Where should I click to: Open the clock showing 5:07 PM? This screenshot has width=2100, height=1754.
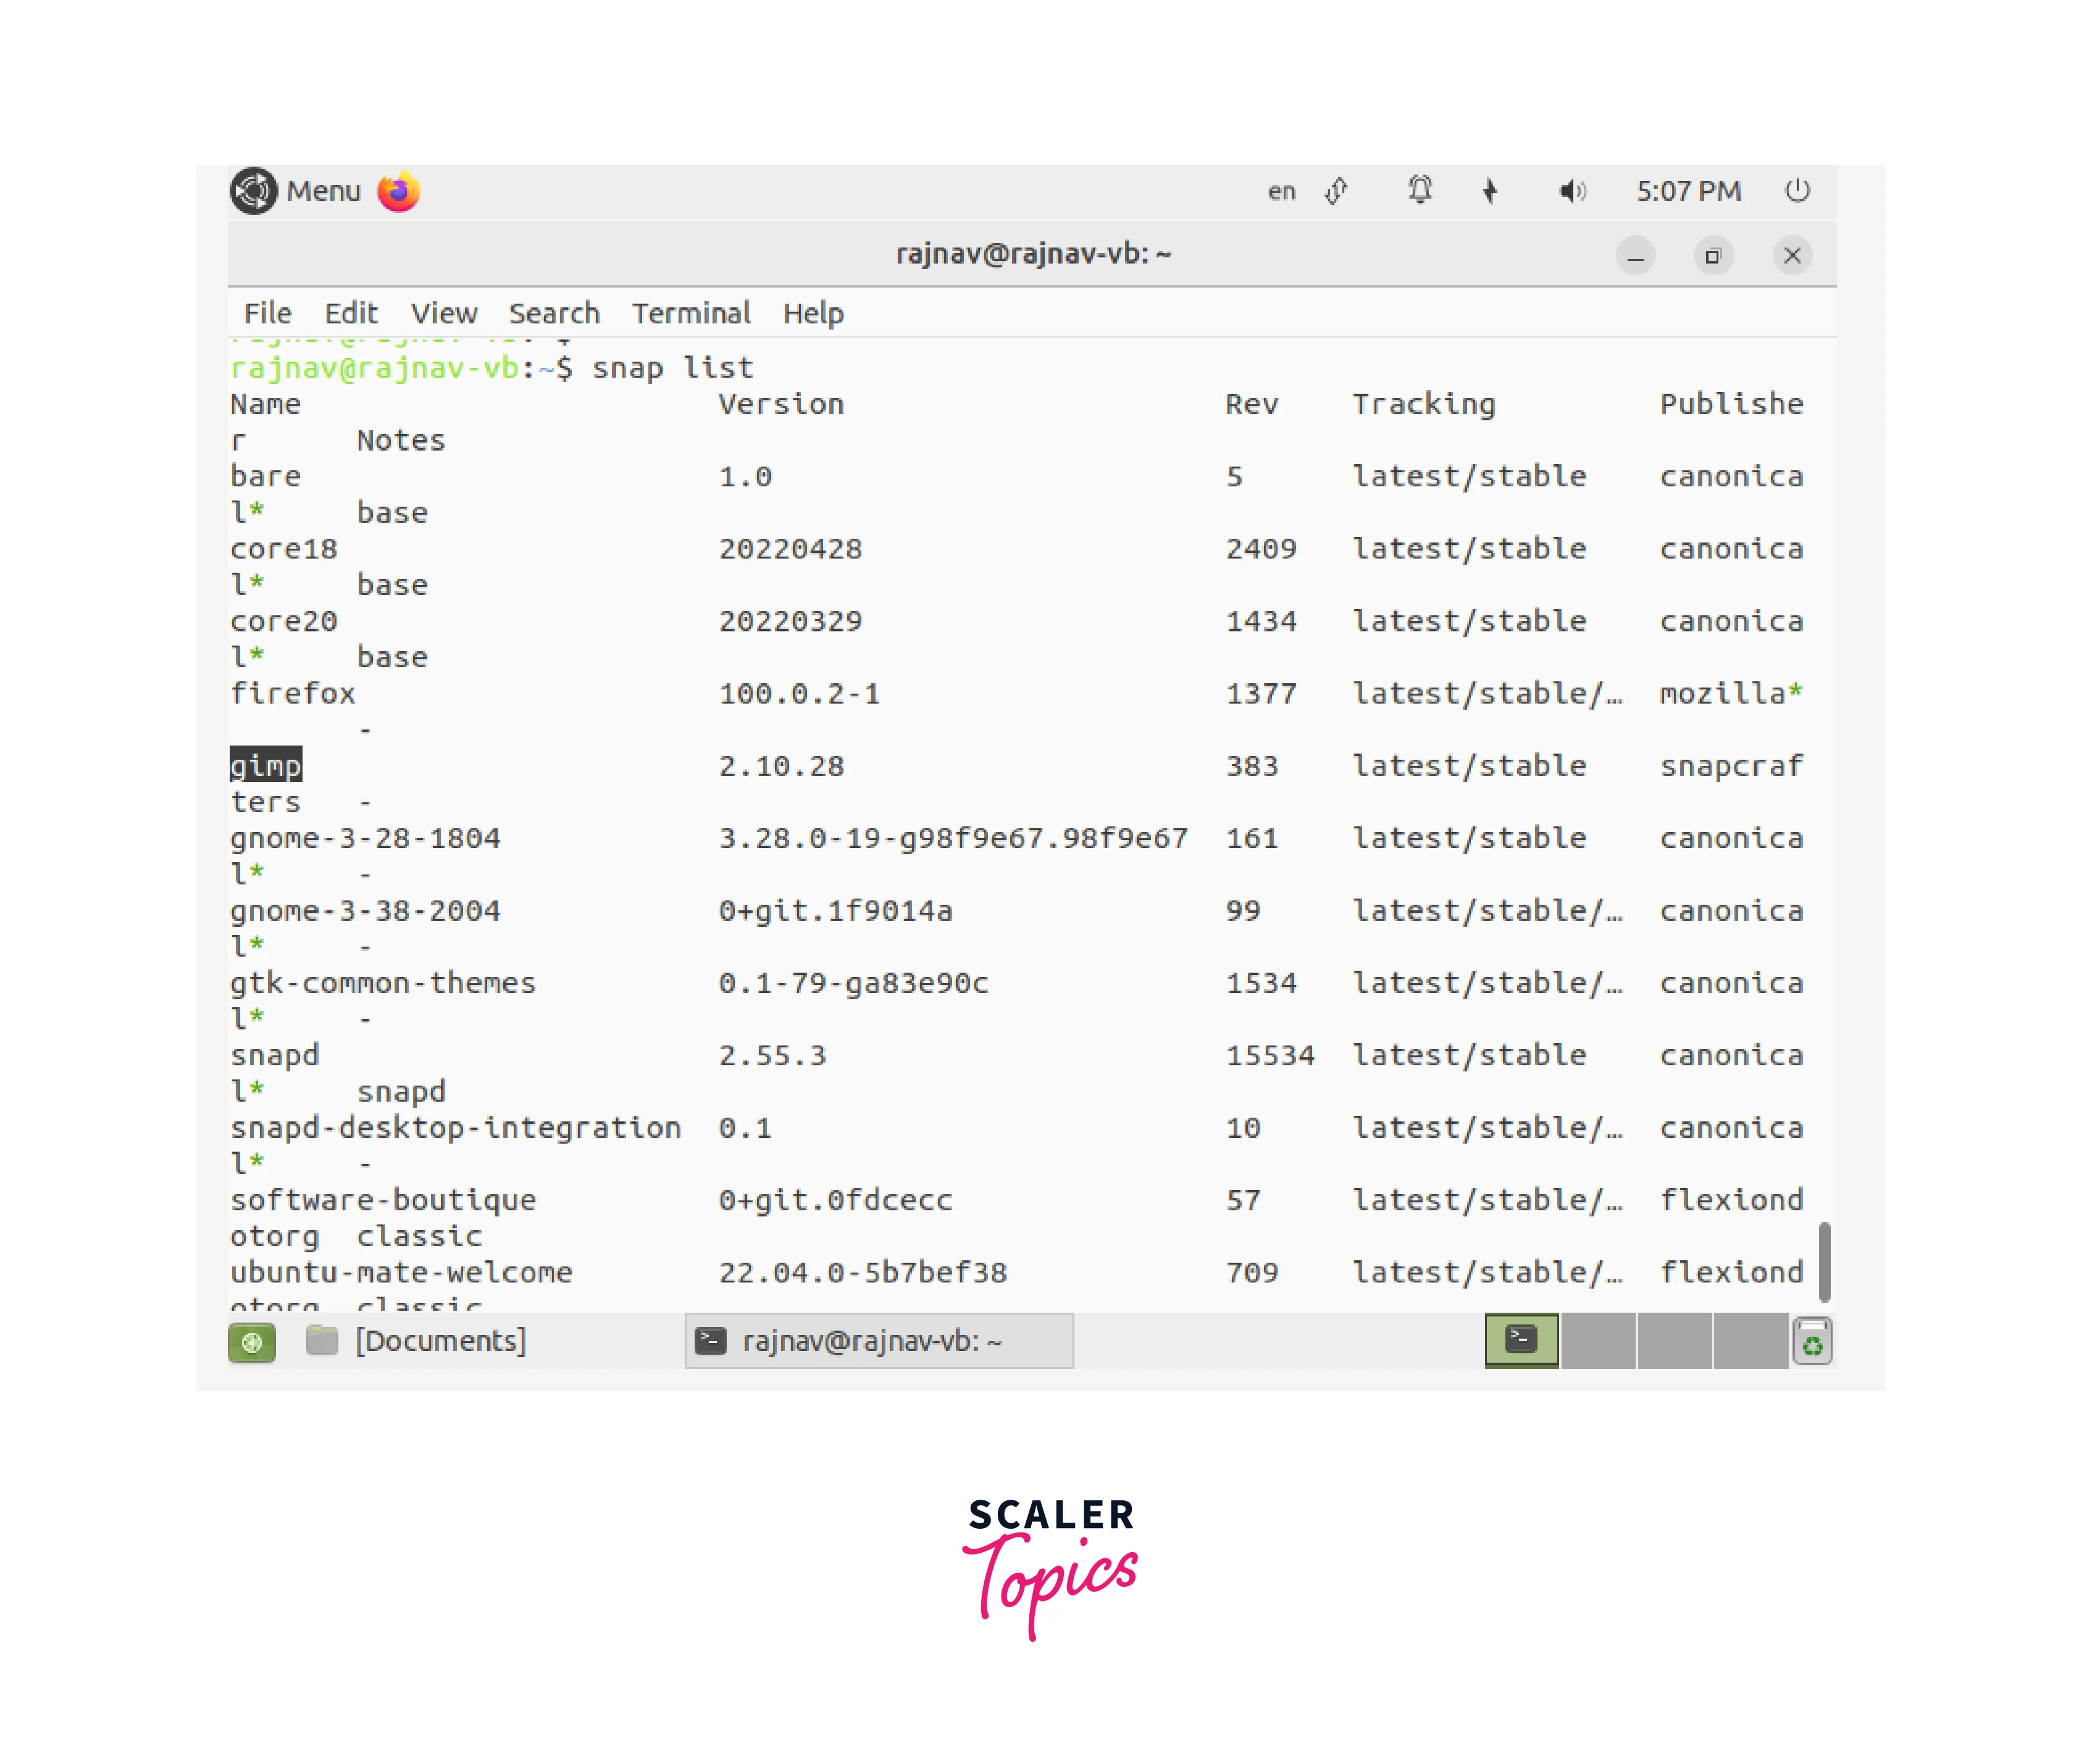pos(1688,192)
